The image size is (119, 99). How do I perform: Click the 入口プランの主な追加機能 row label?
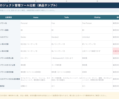point(10,79)
